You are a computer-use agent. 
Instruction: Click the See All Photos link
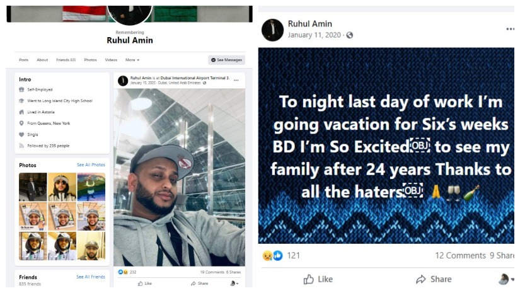click(x=91, y=165)
